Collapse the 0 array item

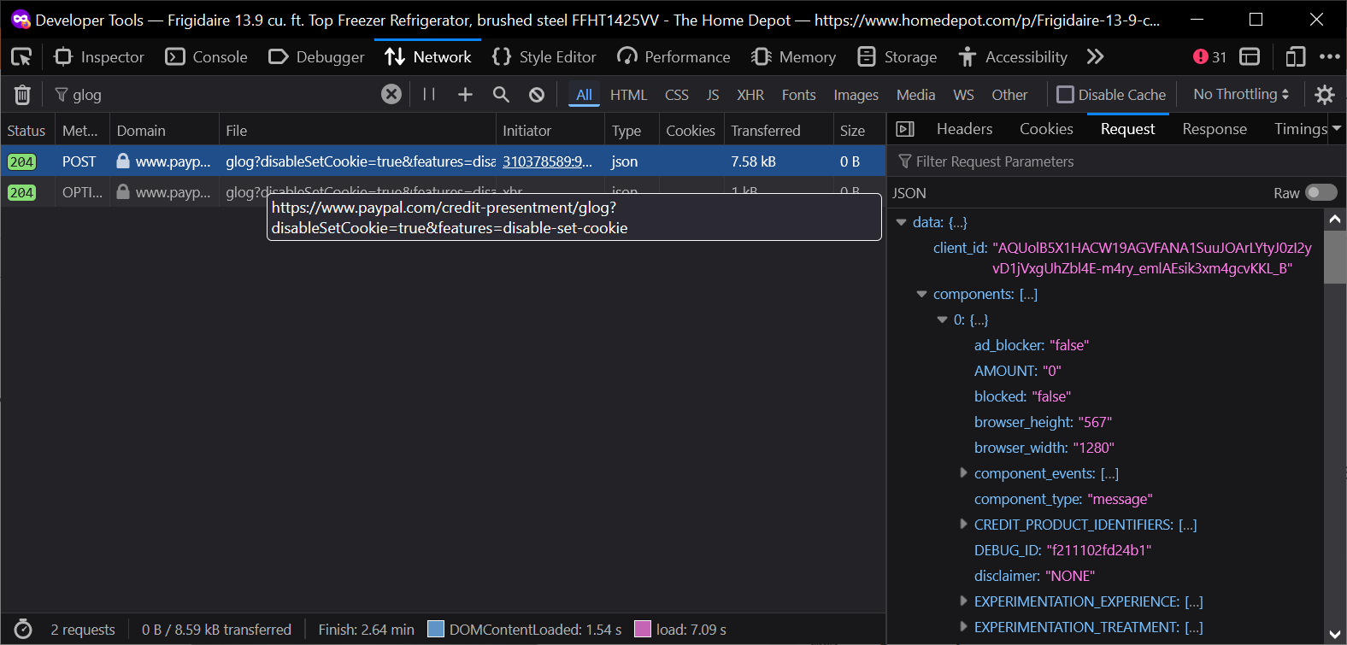point(942,320)
